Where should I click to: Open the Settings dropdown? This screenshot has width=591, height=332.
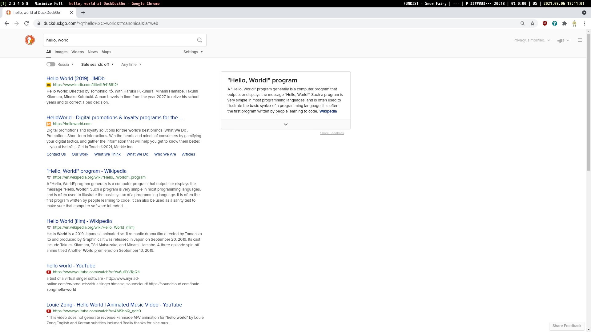click(193, 52)
